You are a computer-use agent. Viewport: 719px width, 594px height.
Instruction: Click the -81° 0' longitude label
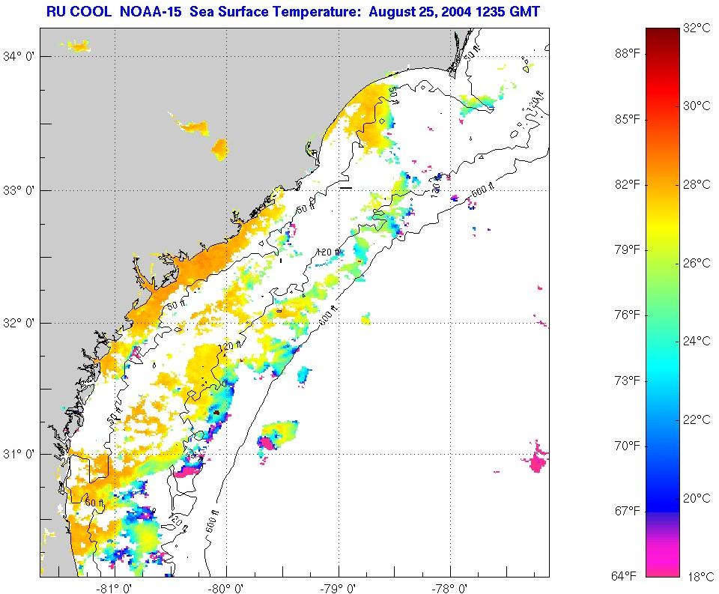pos(115,589)
